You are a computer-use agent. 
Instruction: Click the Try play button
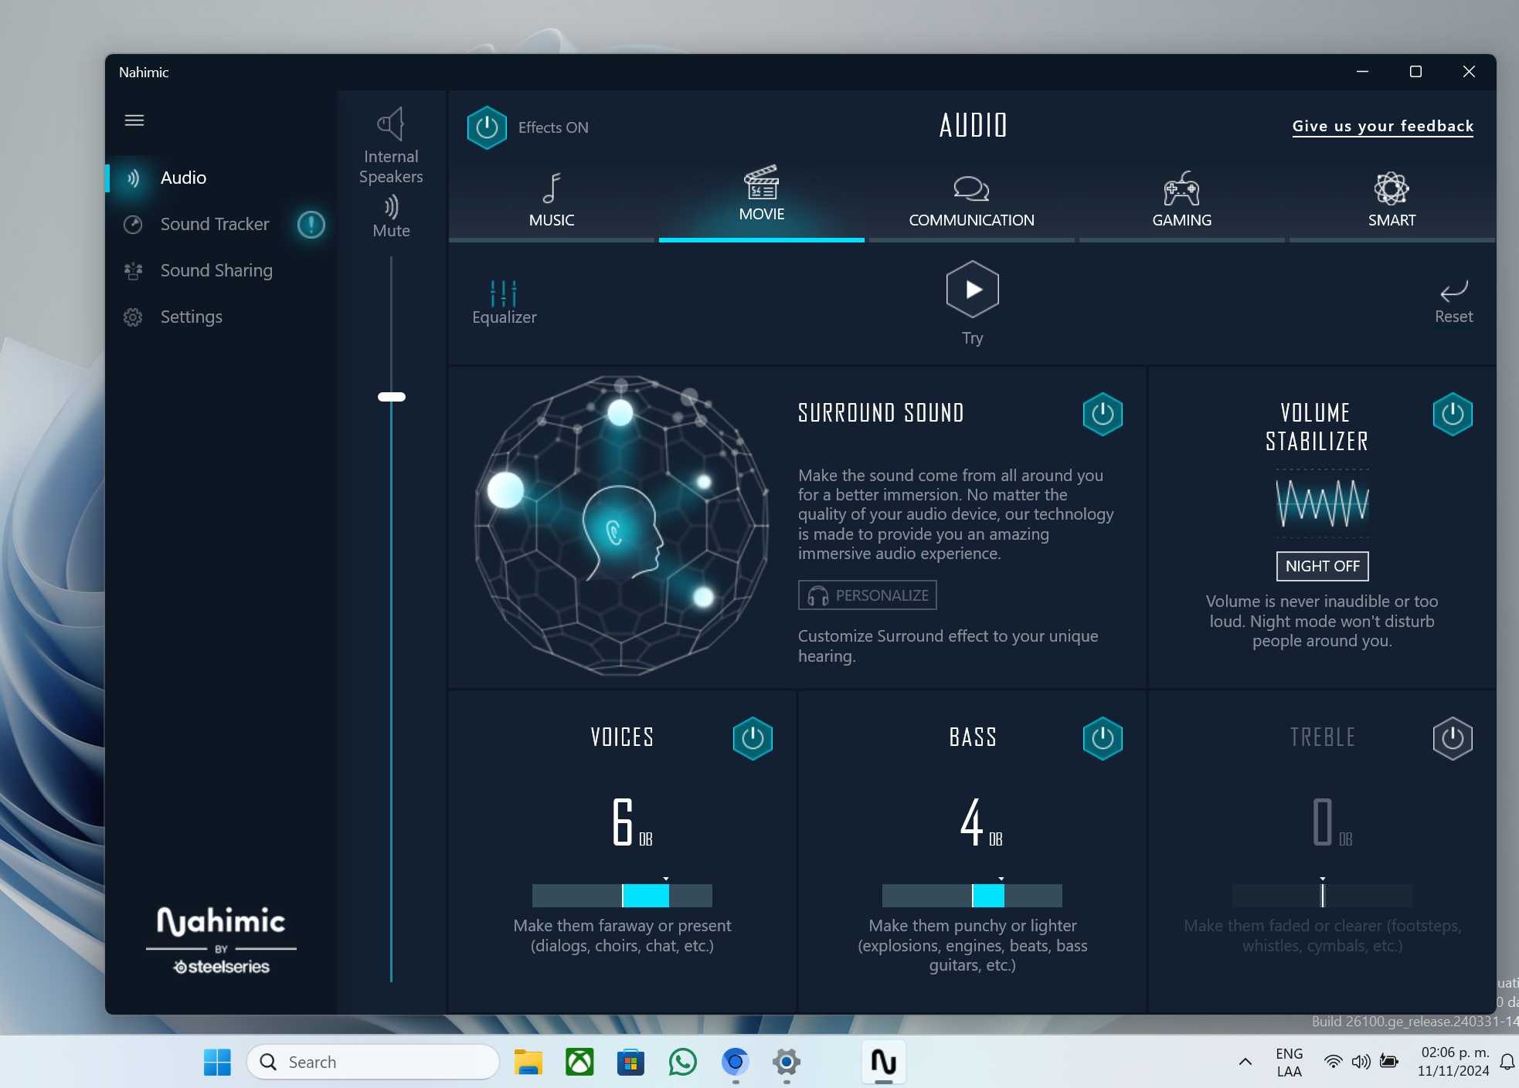click(x=972, y=290)
